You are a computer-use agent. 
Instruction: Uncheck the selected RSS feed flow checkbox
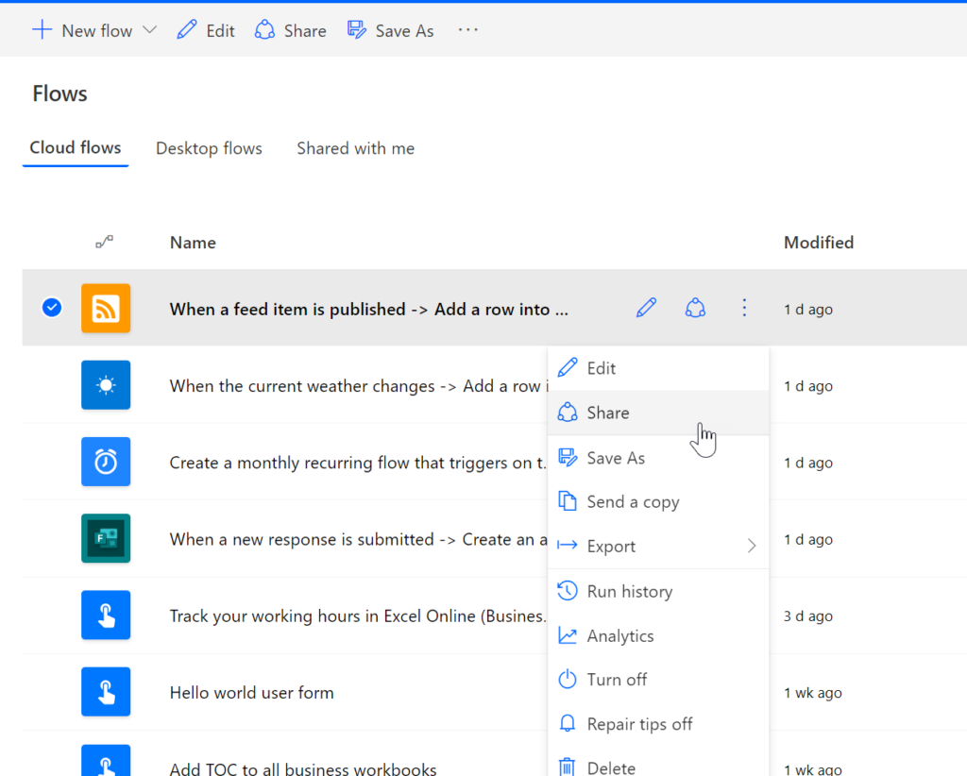(52, 308)
